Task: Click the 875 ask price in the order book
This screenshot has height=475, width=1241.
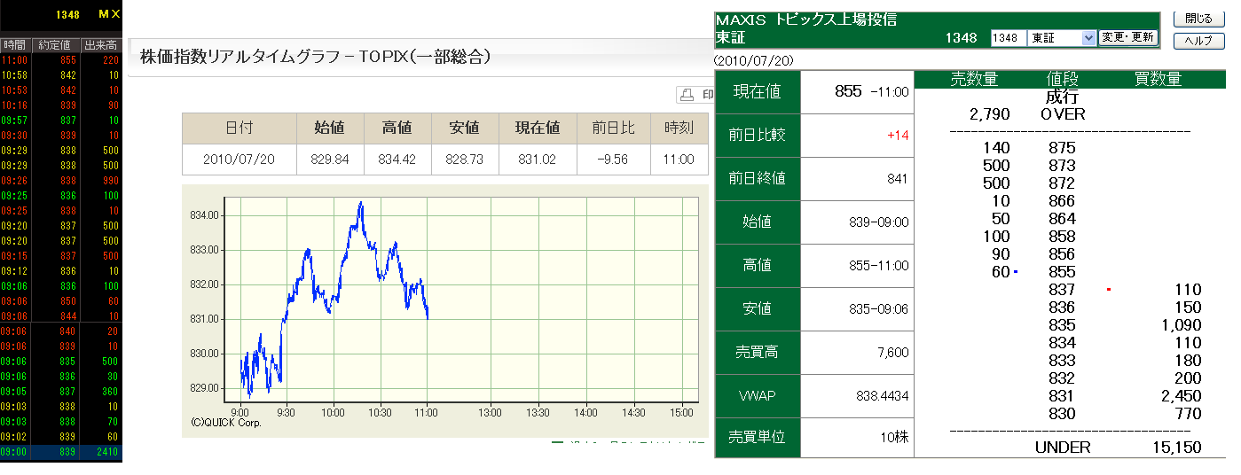Action: (x=1062, y=148)
